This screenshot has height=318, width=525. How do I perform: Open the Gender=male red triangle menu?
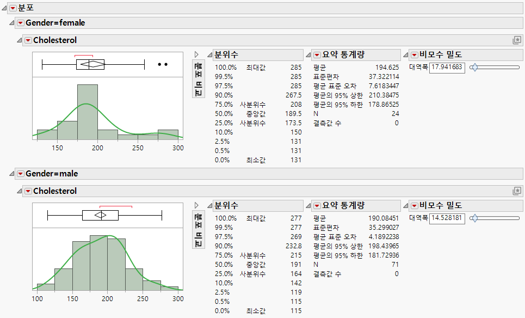[21, 173]
